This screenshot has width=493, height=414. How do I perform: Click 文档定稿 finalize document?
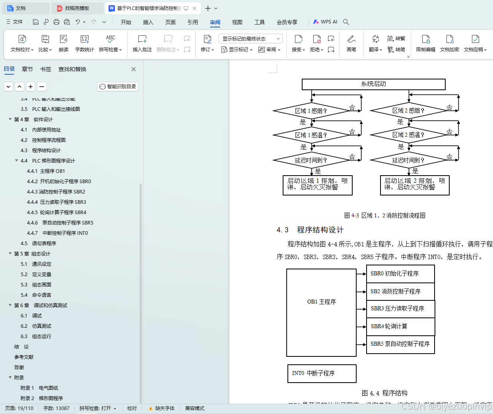coord(475,44)
